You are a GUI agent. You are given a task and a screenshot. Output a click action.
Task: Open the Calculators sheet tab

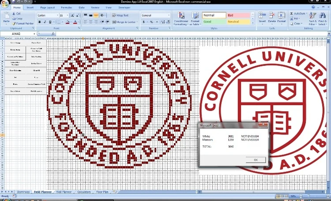84,192
